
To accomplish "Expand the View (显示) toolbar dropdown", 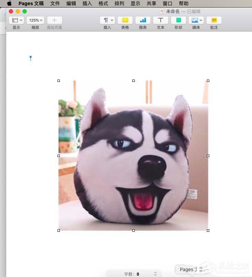I will tap(16, 20).
